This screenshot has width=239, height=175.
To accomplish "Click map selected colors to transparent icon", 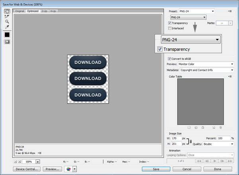I will [189, 127].
